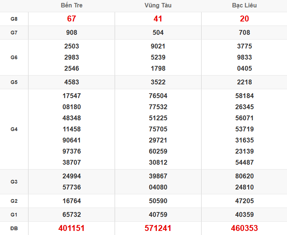Click G7 result 504 for Vũng Tàu
Image resolution: width=287 pixels, height=235 pixels.
pos(158,33)
